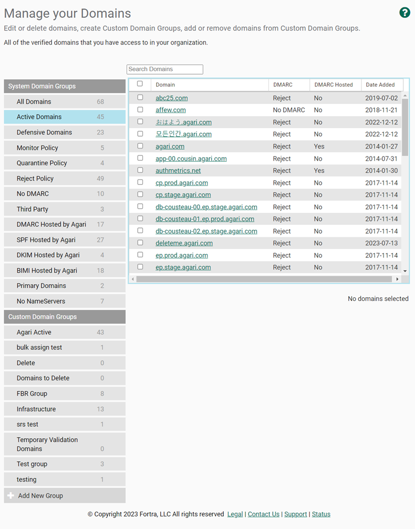Select the Delete custom group

(x=65, y=363)
